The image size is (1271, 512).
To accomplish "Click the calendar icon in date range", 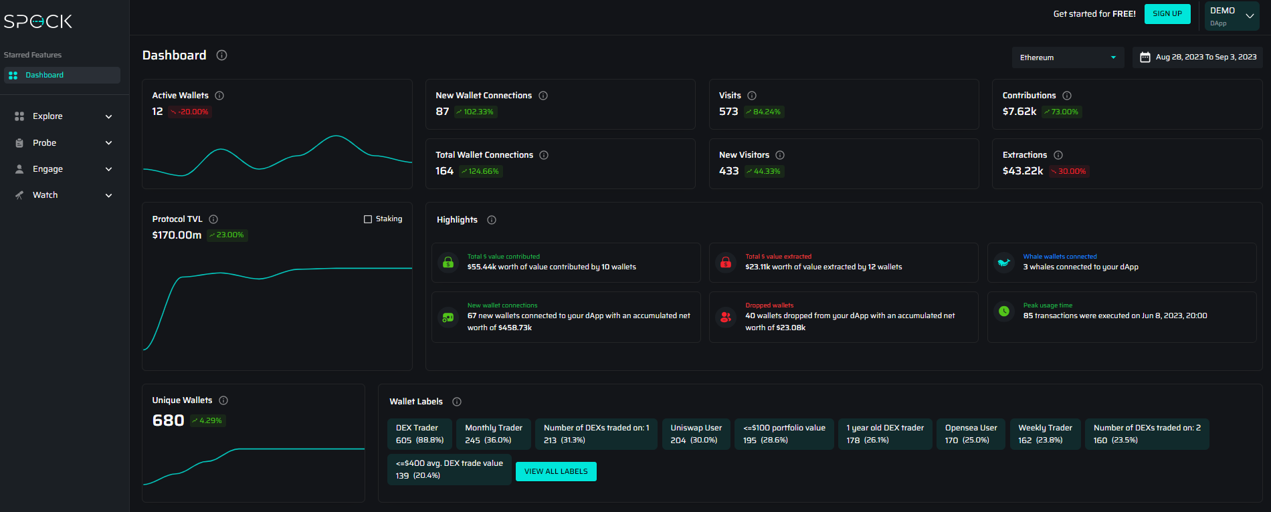I will tap(1145, 57).
